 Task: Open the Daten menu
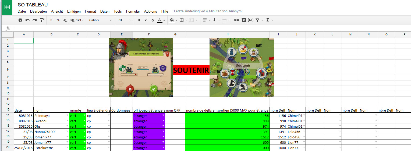pyautogui.click(x=105, y=11)
